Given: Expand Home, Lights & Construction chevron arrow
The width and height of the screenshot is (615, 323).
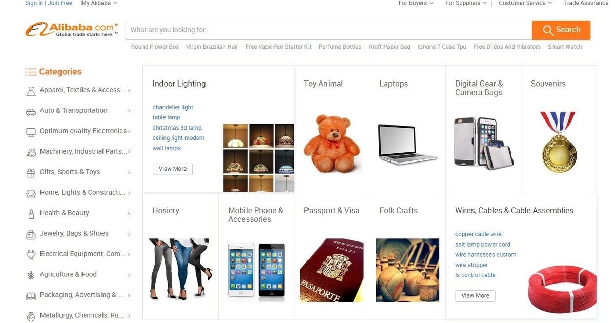Looking at the screenshot, I should [129, 193].
